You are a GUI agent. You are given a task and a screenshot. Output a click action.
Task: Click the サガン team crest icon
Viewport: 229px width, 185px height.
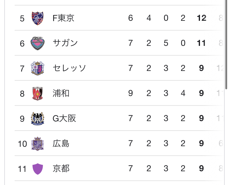click(38, 43)
